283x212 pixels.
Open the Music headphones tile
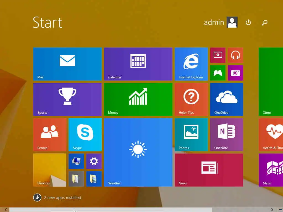[x=235, y=55]
